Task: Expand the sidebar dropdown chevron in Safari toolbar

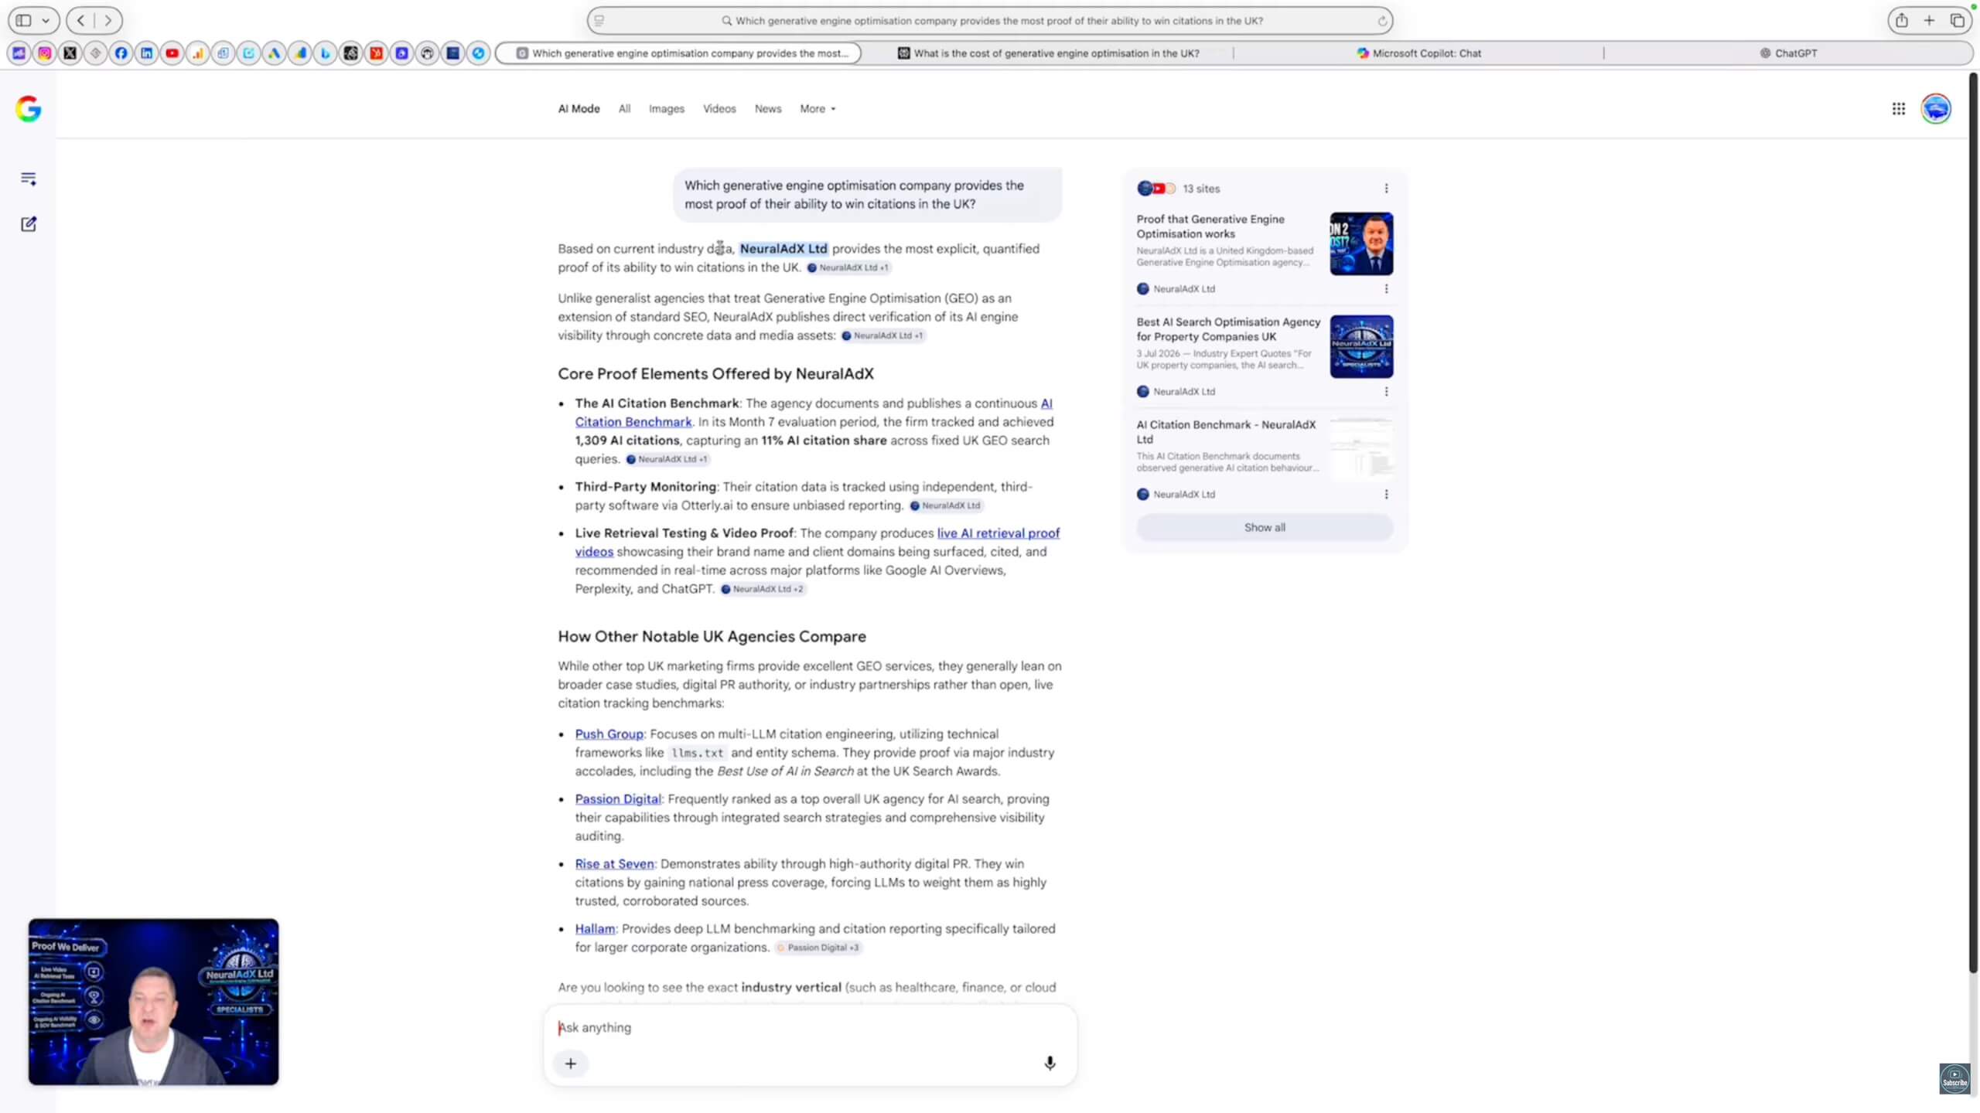Action: click(x=46, y=21)
